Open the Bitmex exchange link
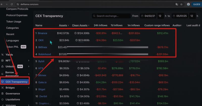 point(42,75)
